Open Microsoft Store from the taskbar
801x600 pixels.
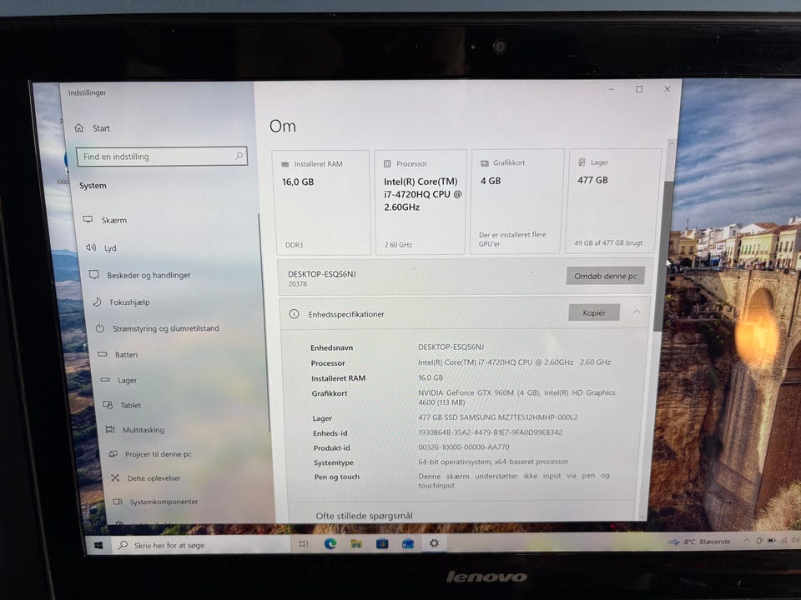382,544
